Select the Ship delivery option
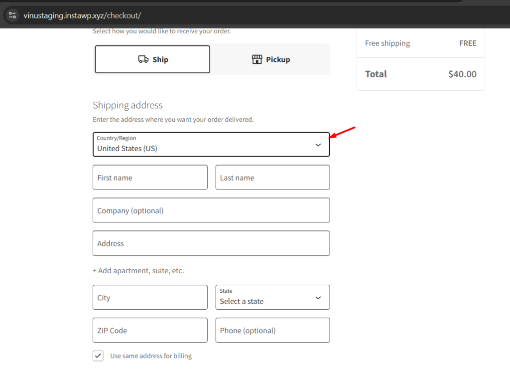Image resolution: width=510 pixels, height=371 pixels. pos(152,59)
